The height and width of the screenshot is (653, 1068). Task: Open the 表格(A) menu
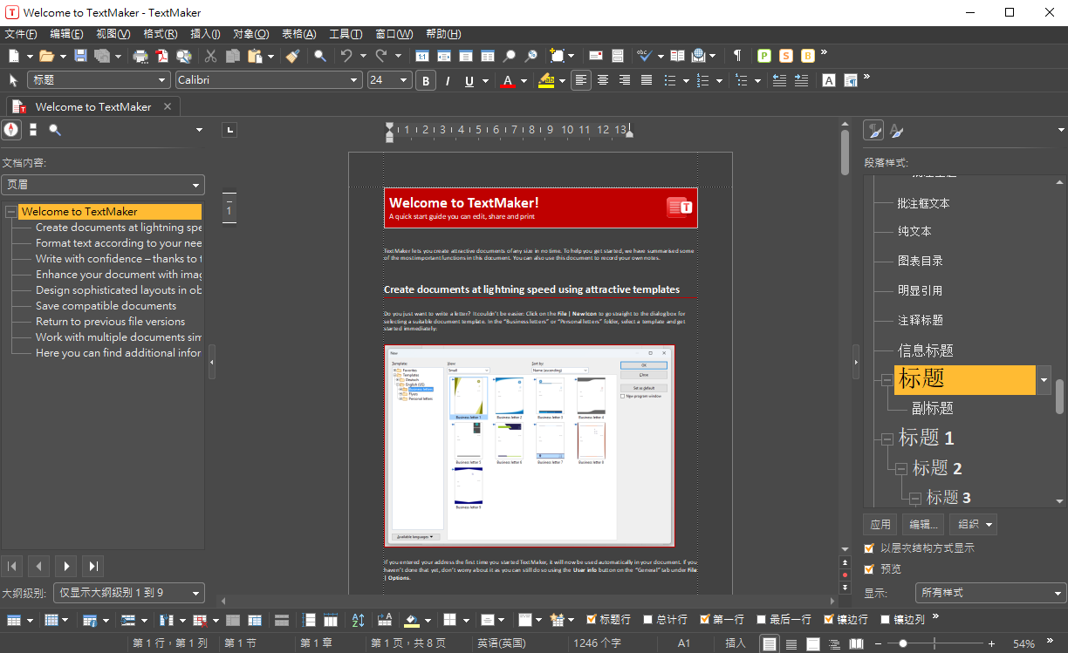[x=298, y=34]
